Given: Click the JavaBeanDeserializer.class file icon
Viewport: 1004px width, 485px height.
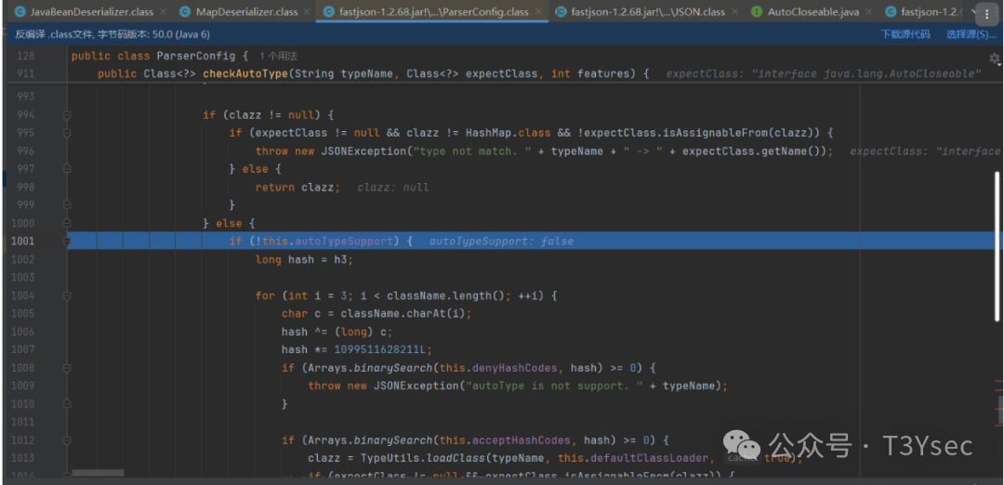Looking at the screenshot, I should tap(18, 12).
